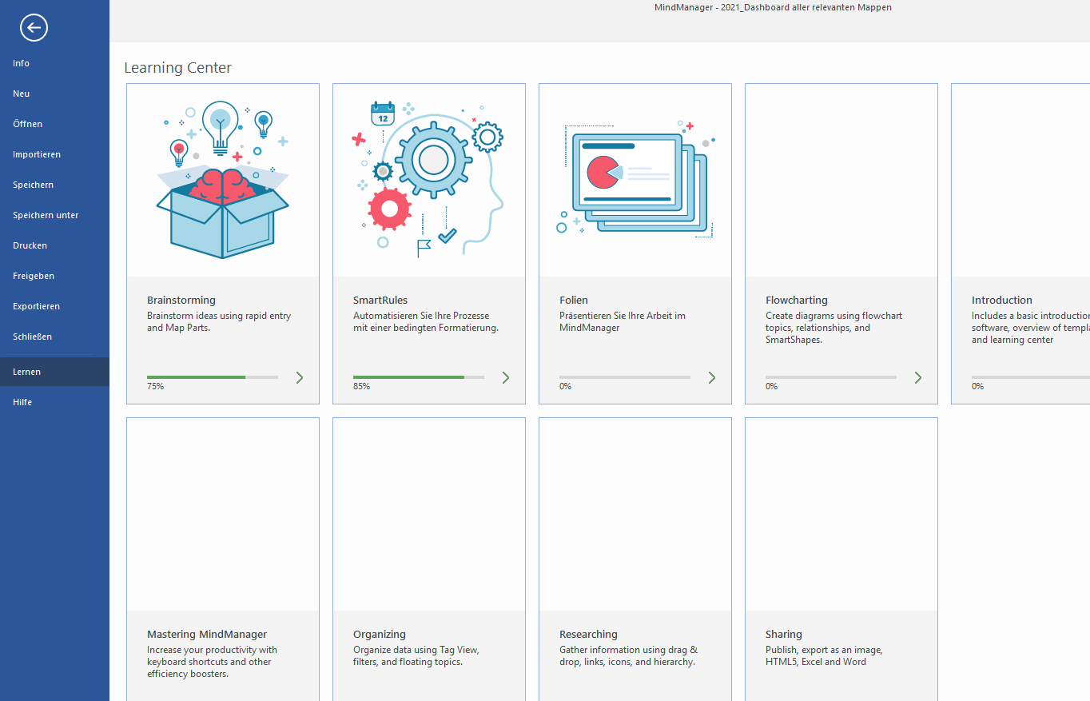Screen dimensions: 1090x701
Task: Open the Organizing course title
Action: tap(380, 634)
